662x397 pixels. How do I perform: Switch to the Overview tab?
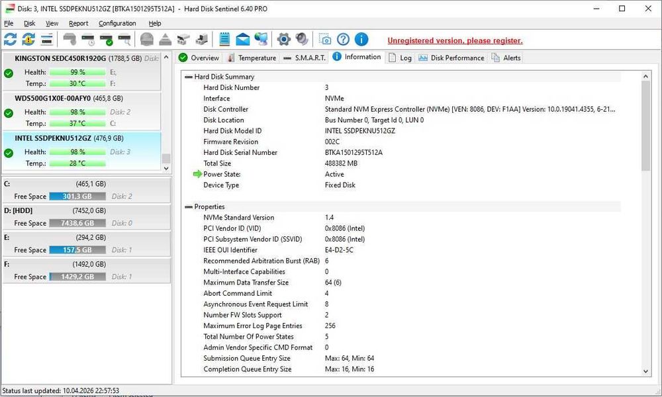point(199,58)
